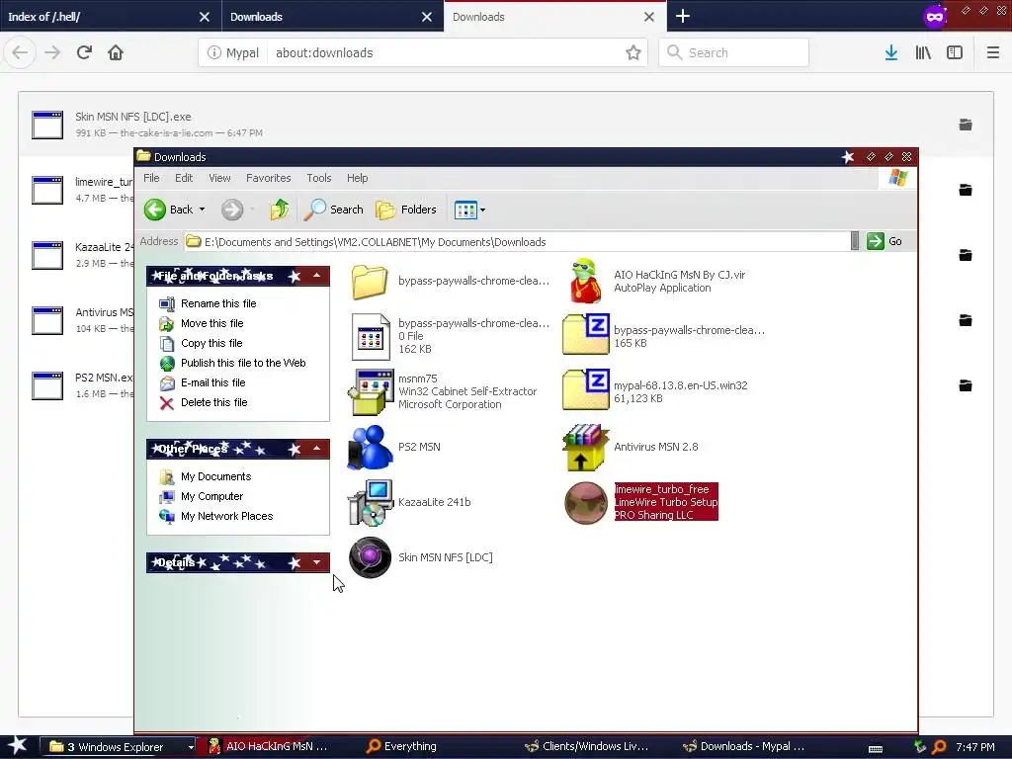This screenshot has height=759, width=1012.
Task: Expand the Details panel
Action: [317, 562]
